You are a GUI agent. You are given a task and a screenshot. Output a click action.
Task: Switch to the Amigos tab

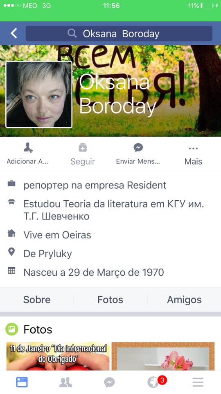185,300
